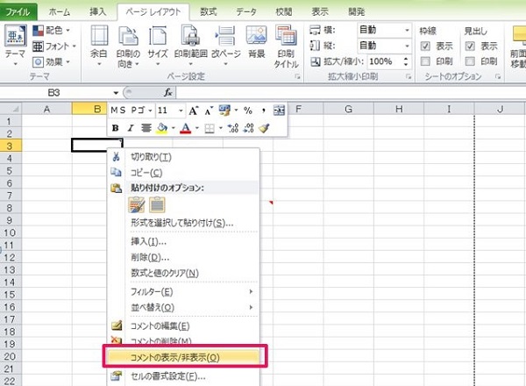The height and width of the screenshot is (386, 526).
Task: Click center align in mini toolbar
Action: coord(146,128)
